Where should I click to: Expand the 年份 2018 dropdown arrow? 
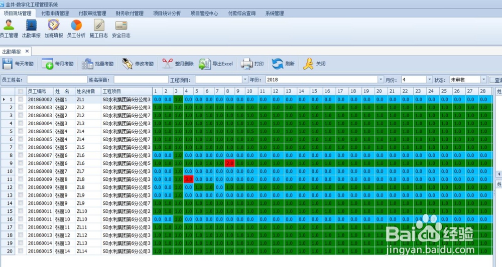click(x=381, y=80)
